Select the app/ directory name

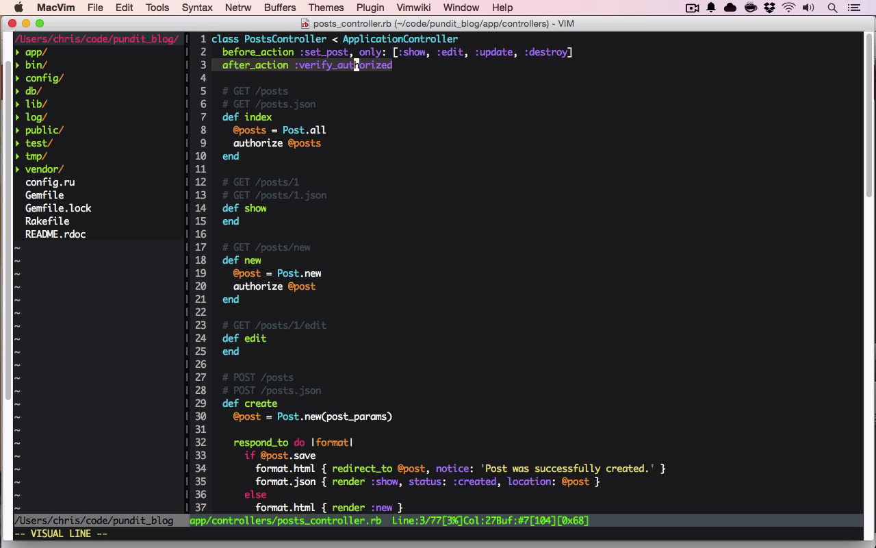click(x=36, y=52)
